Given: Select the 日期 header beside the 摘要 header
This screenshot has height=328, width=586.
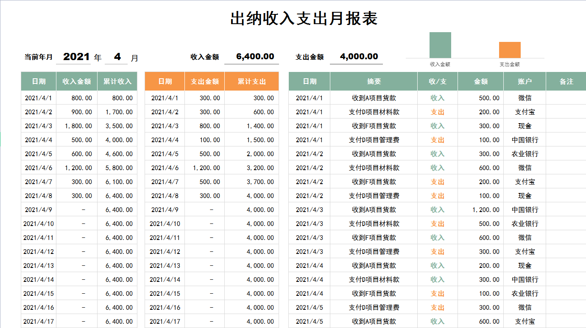Looking at the screenshot, I should coord(310,81).
